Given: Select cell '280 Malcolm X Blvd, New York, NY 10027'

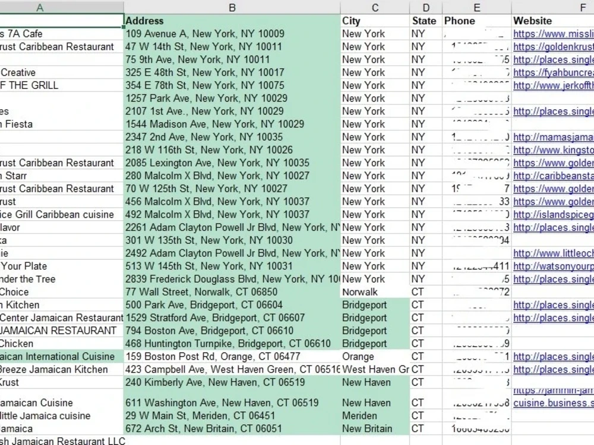Looking at the screenshot, I should click(x=232, y=176).
